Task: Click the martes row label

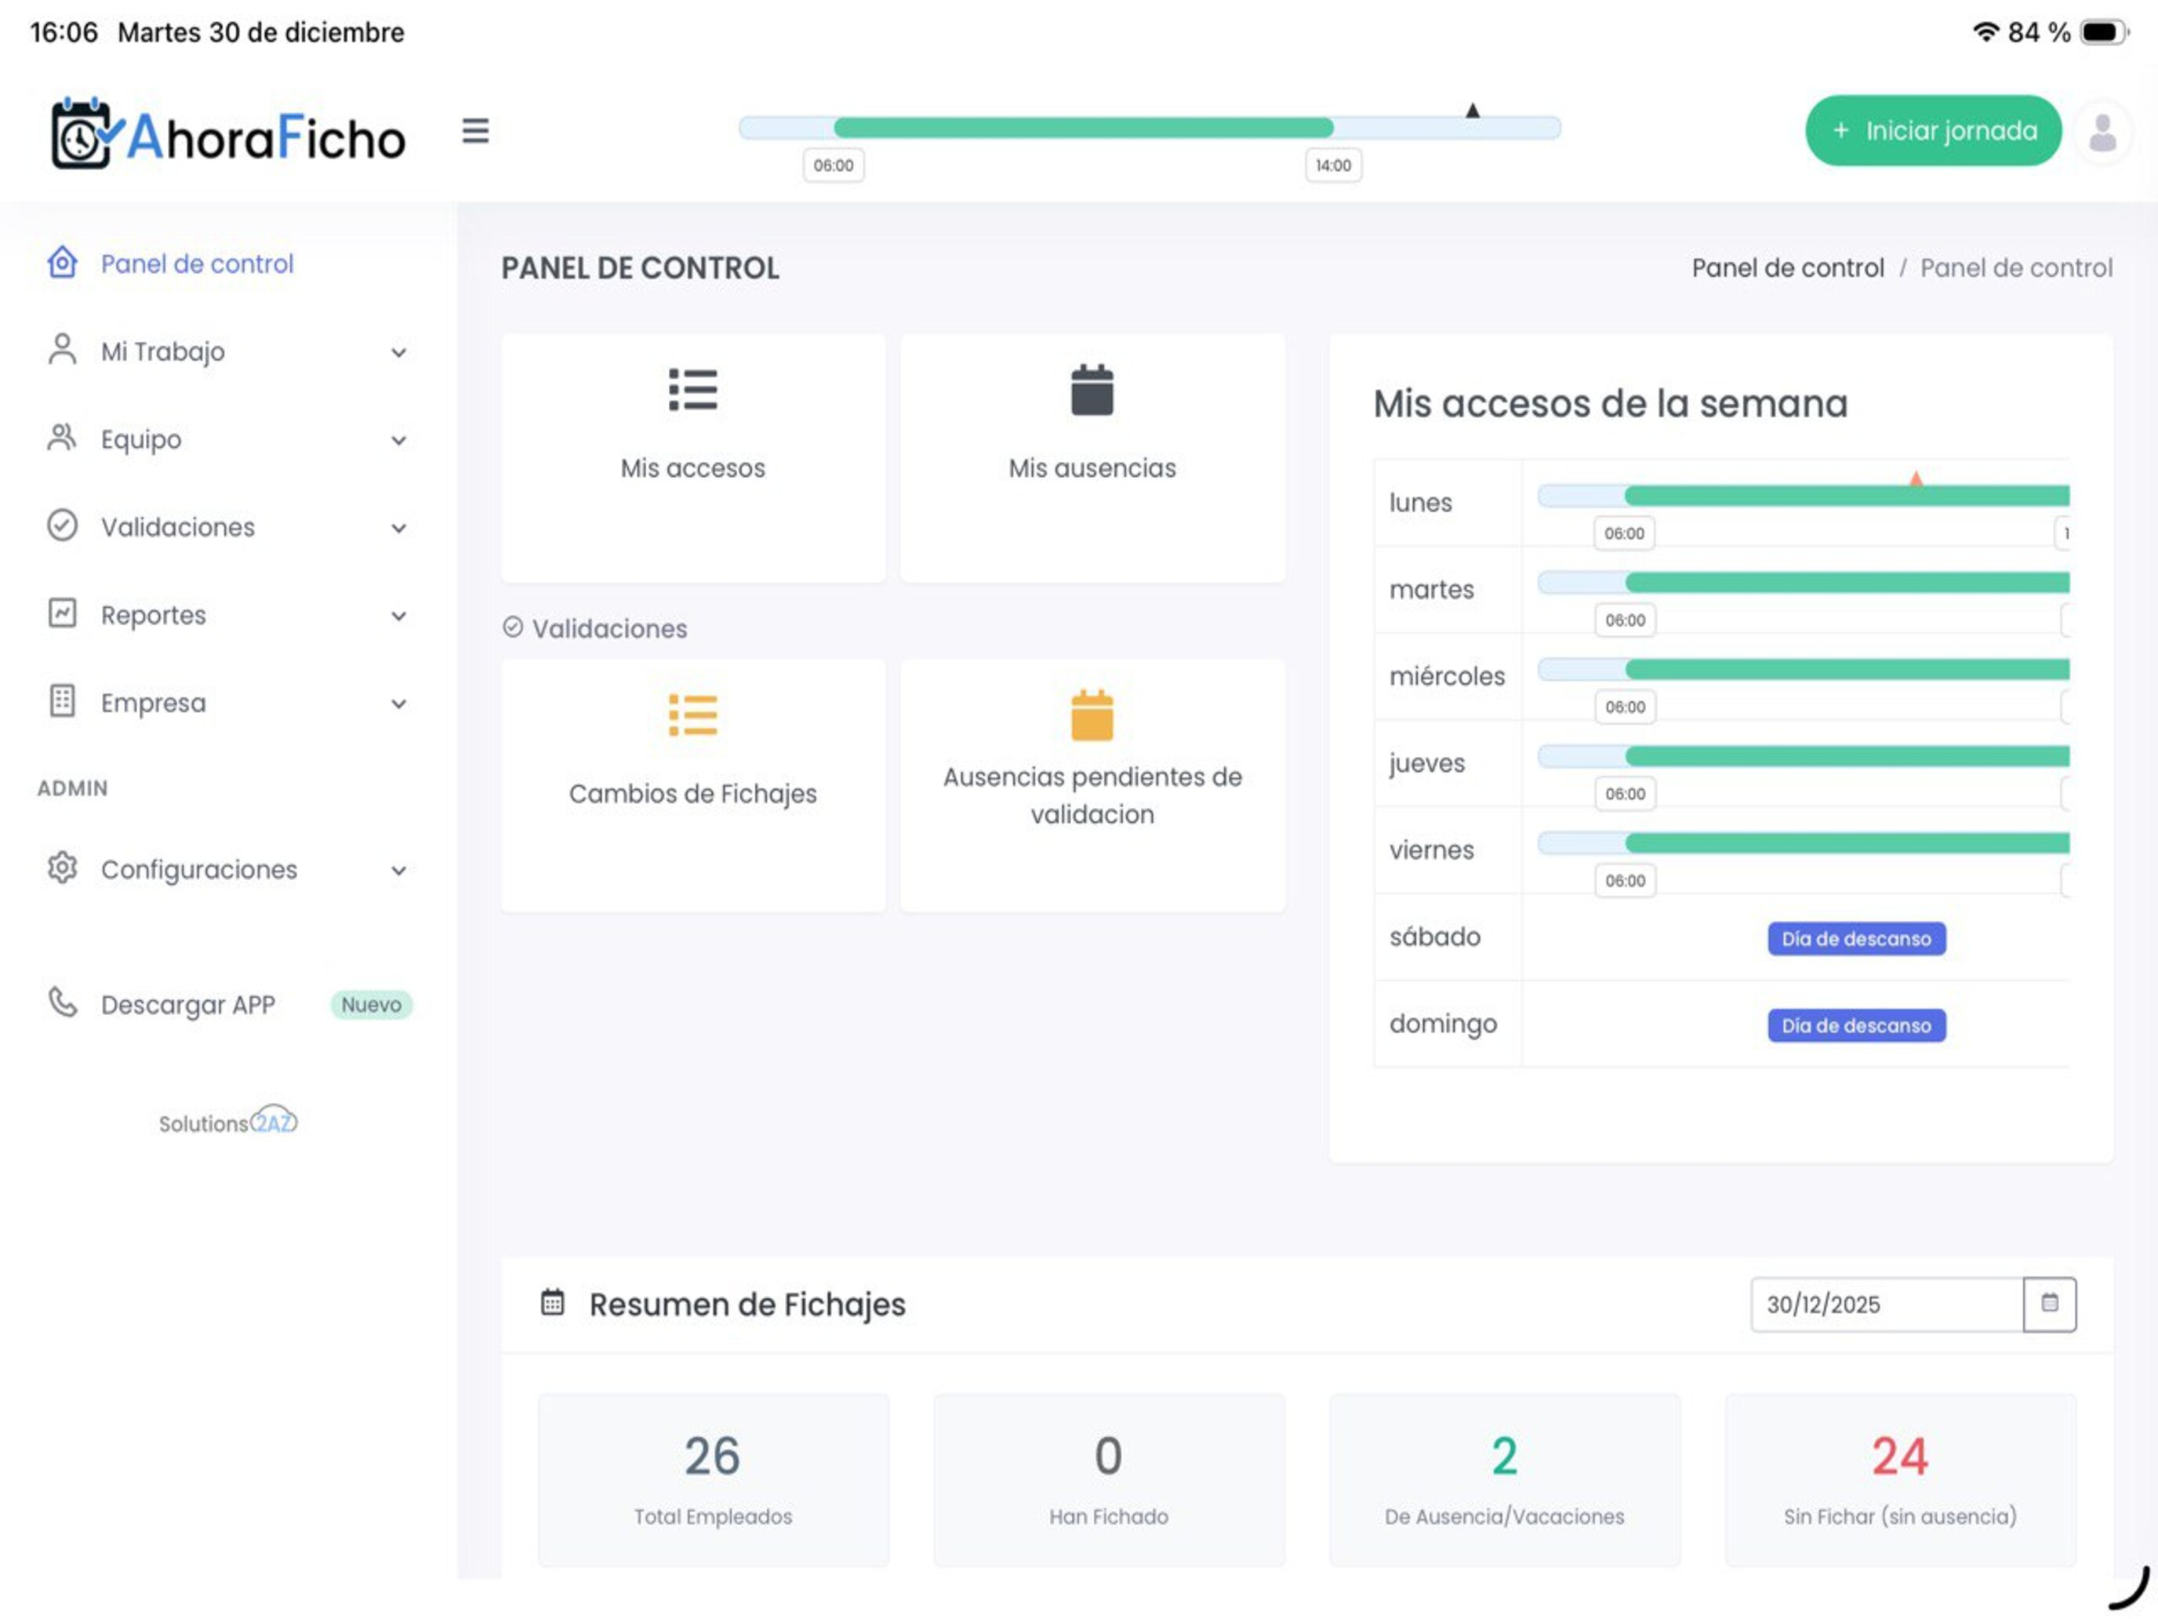Action: pyautogui.click(x=1431, y=589)
